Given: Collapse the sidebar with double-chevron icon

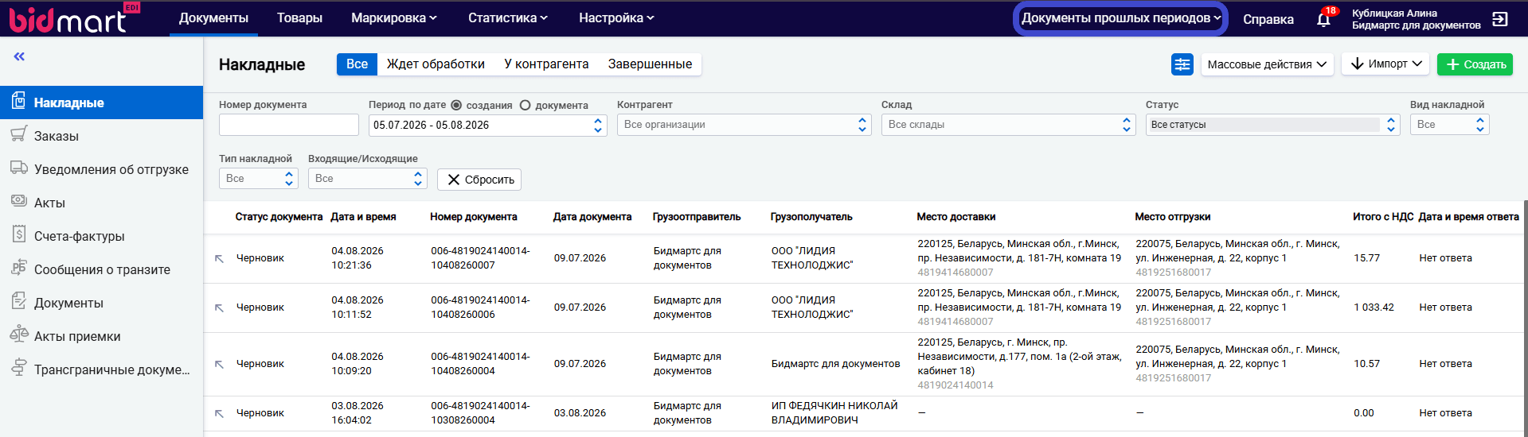Looking at the screenshot, I should click(x=19, y=56).
